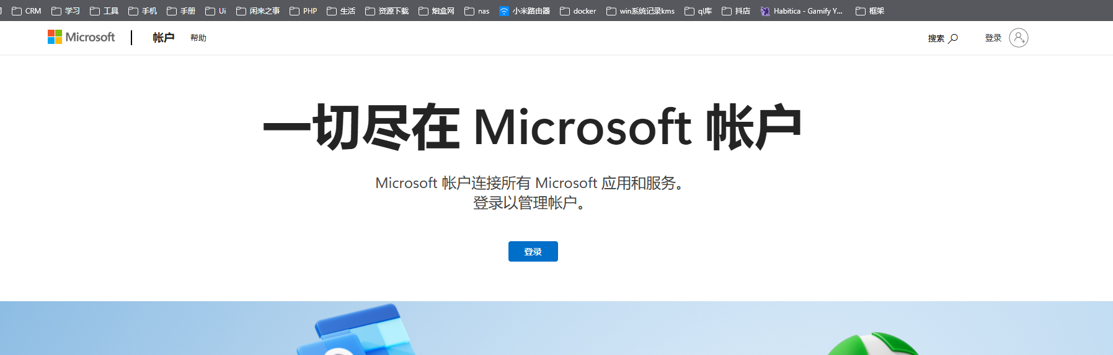Open the ql库 bookmark folder

[x=698, y=11]
